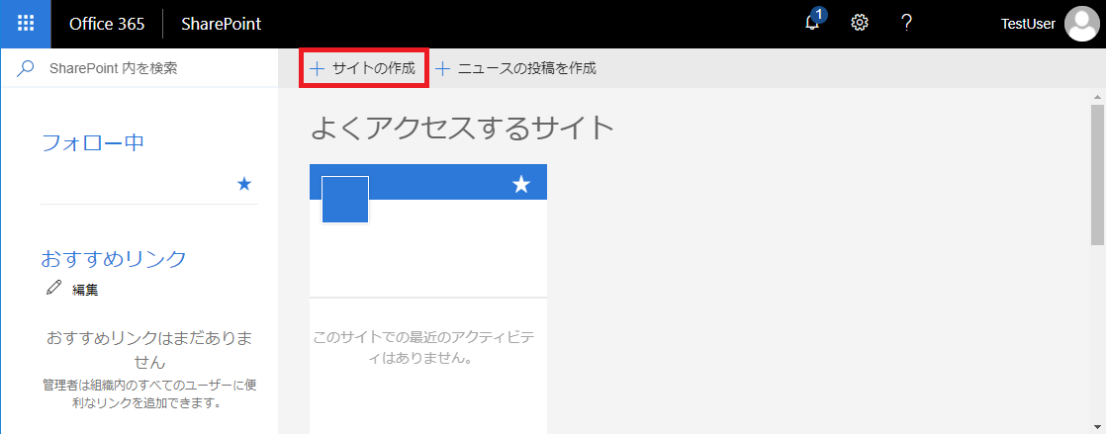Select the おすすめリンクはまだありません message text
The height and width of the screenshot is (434, 1106).
(x=148, y=349)
